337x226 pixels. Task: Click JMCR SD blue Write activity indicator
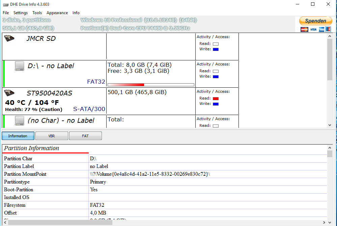point(216,49)
